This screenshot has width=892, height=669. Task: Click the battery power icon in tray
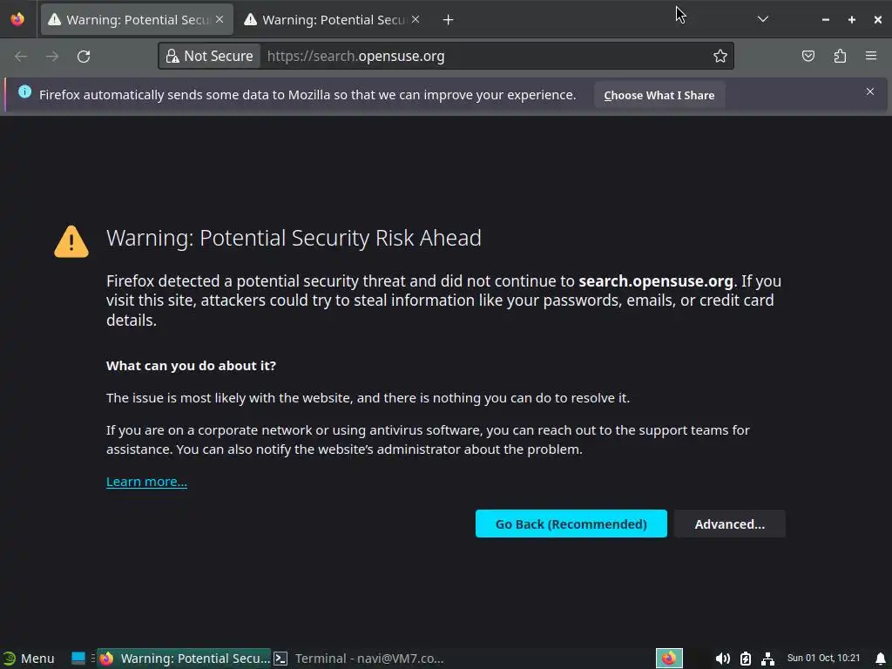[x=746, y=659]
